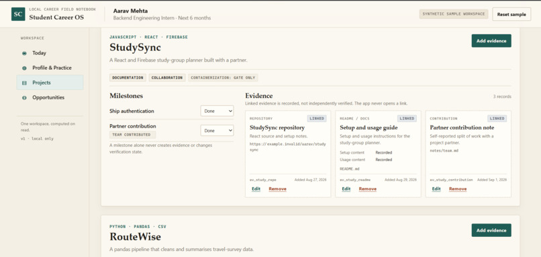Click the 'JavaScript · React · Firebase' tech label

point(149,37)
